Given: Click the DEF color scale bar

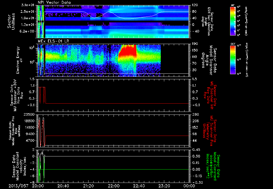Looking at the screenshot, I should [233, 60].
